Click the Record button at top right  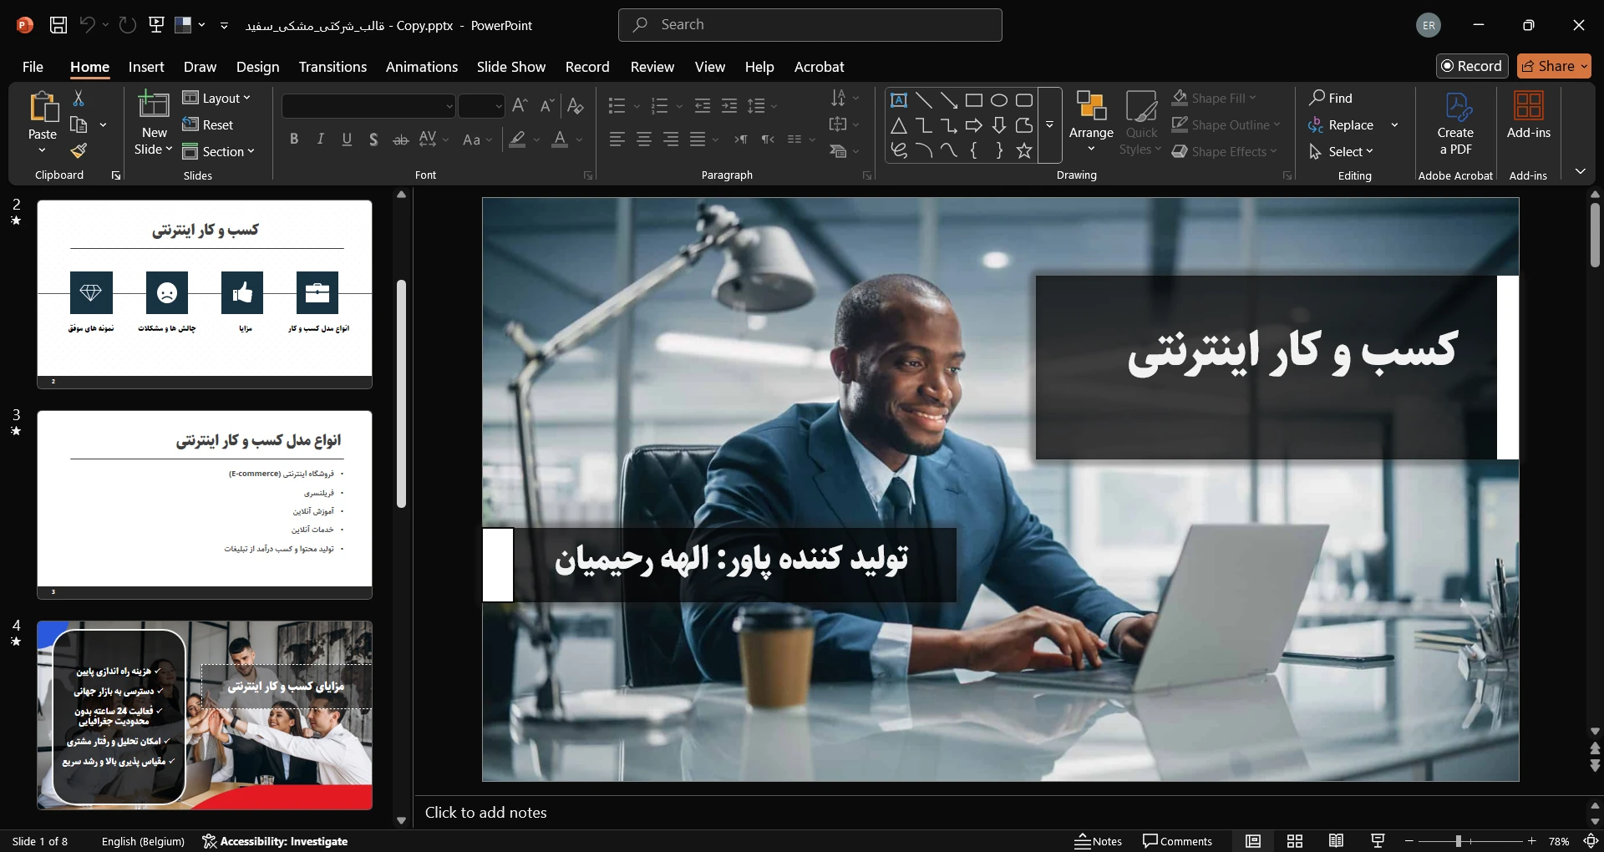tap(1471, 66)
